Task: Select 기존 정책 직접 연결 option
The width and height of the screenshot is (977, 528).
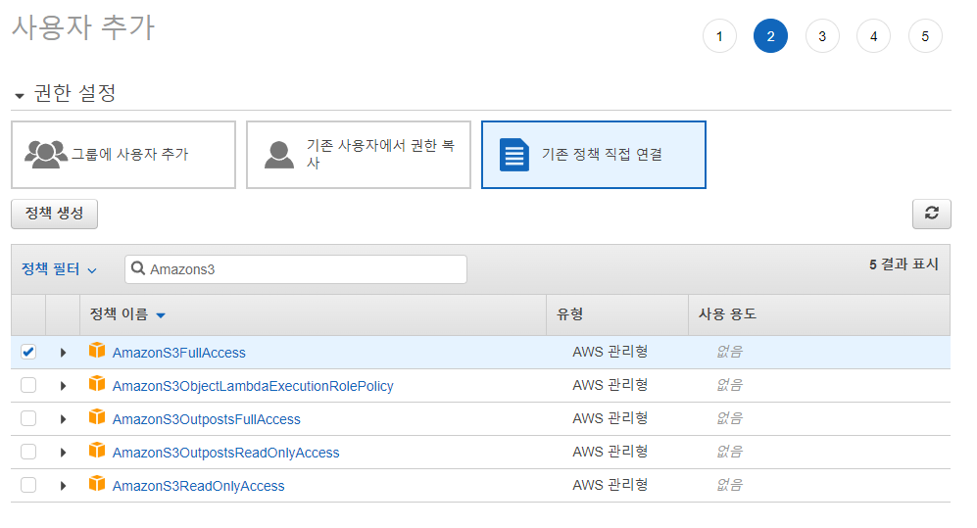Action: pos(594,155)
